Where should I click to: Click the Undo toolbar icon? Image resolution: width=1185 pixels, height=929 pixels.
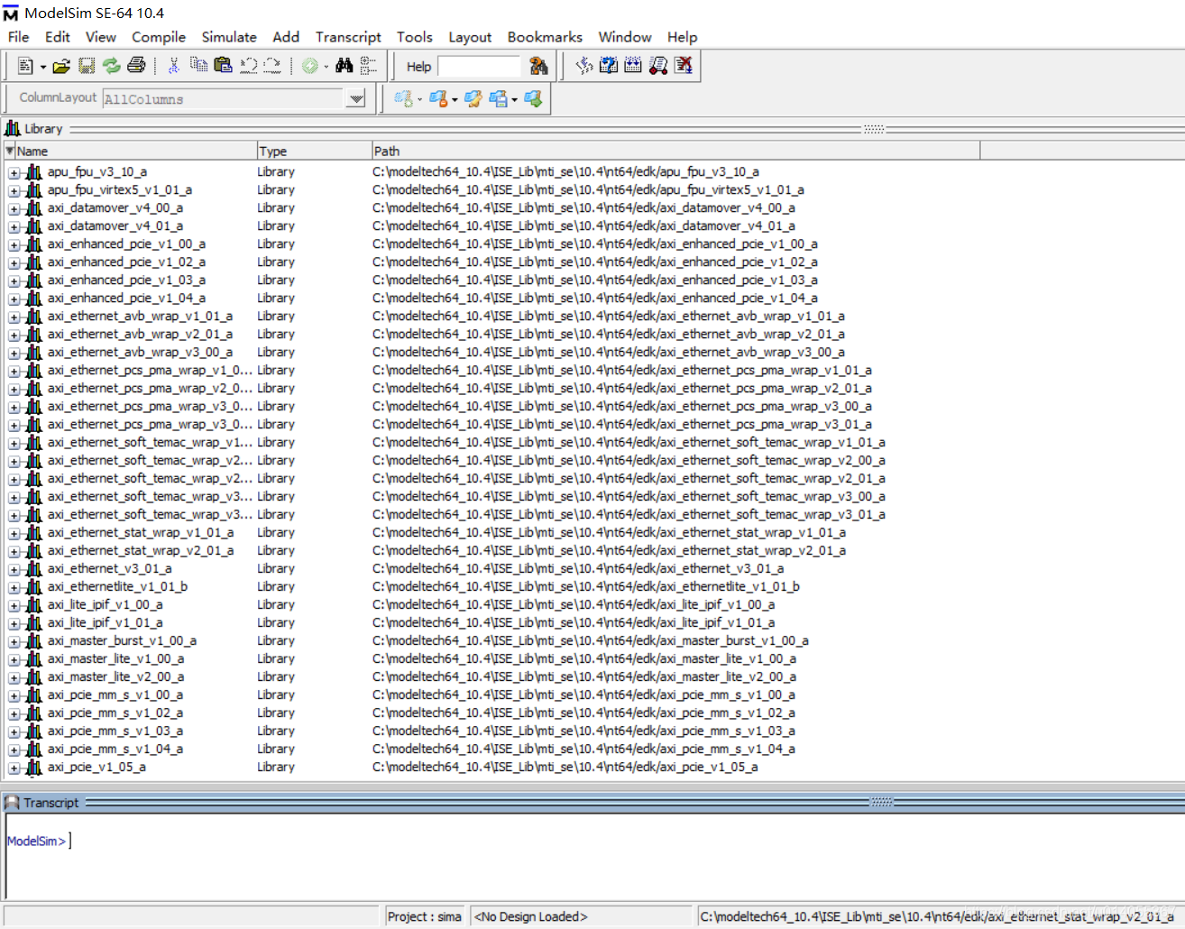coord(249,66)
